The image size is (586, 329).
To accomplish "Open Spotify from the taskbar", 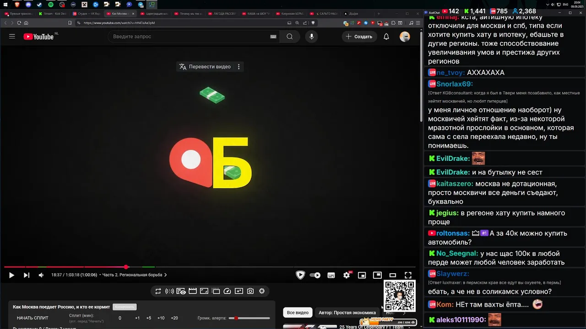I will point(51,5).
